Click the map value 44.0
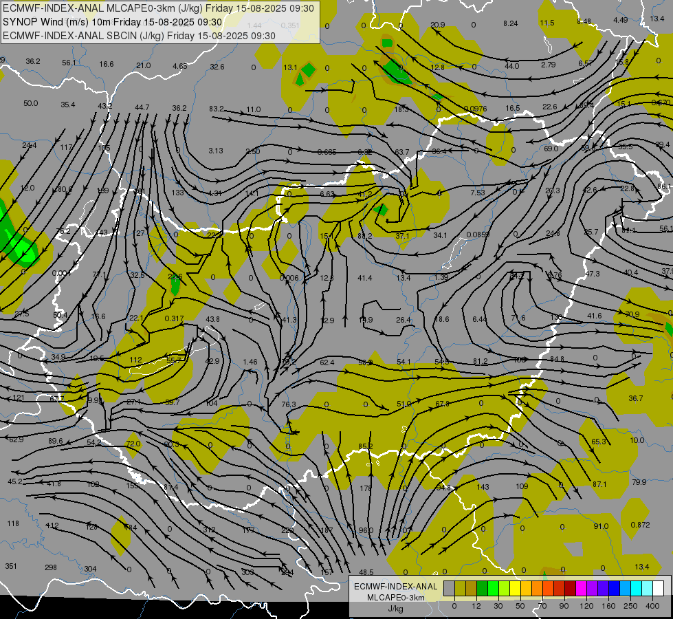 point(511,66)
